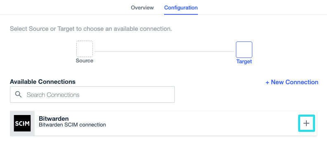The width and height of the screenshot is (327, 168).
Task: Click the plus sign before New Connection
Action: tap(268, 82)
